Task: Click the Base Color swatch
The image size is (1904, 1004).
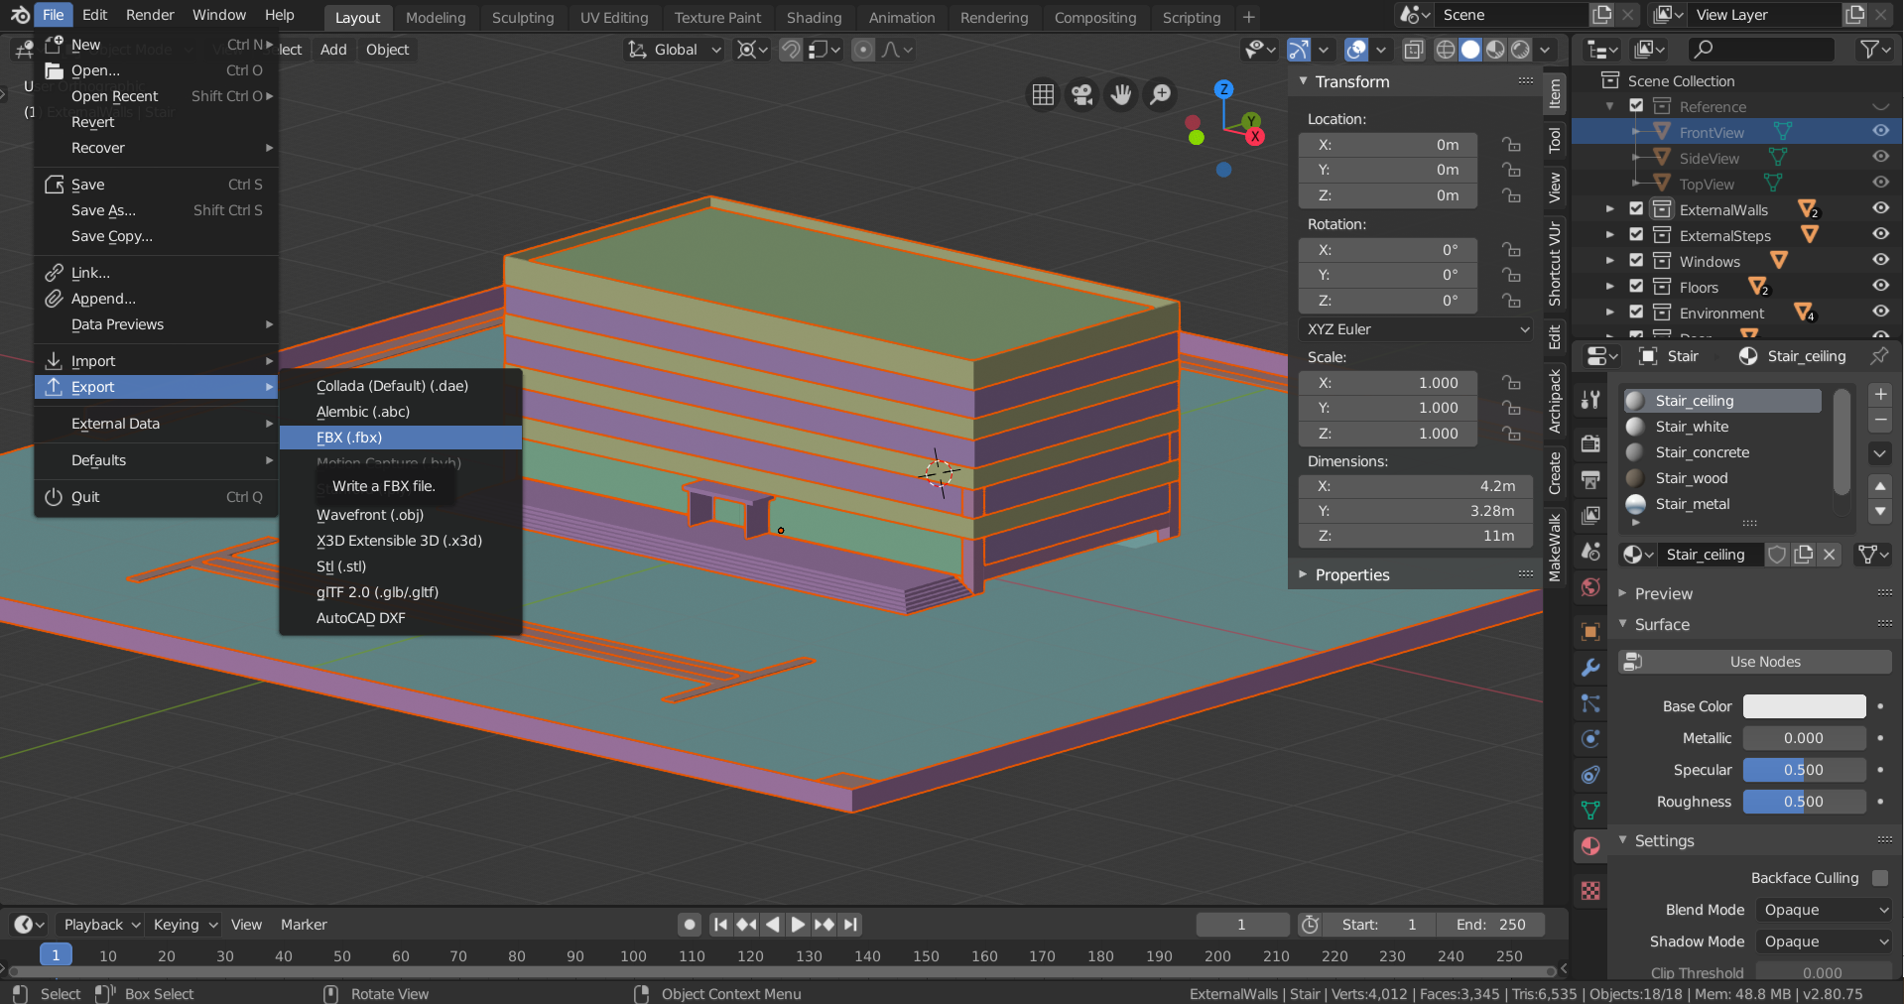Action: tap(1804, 706)
